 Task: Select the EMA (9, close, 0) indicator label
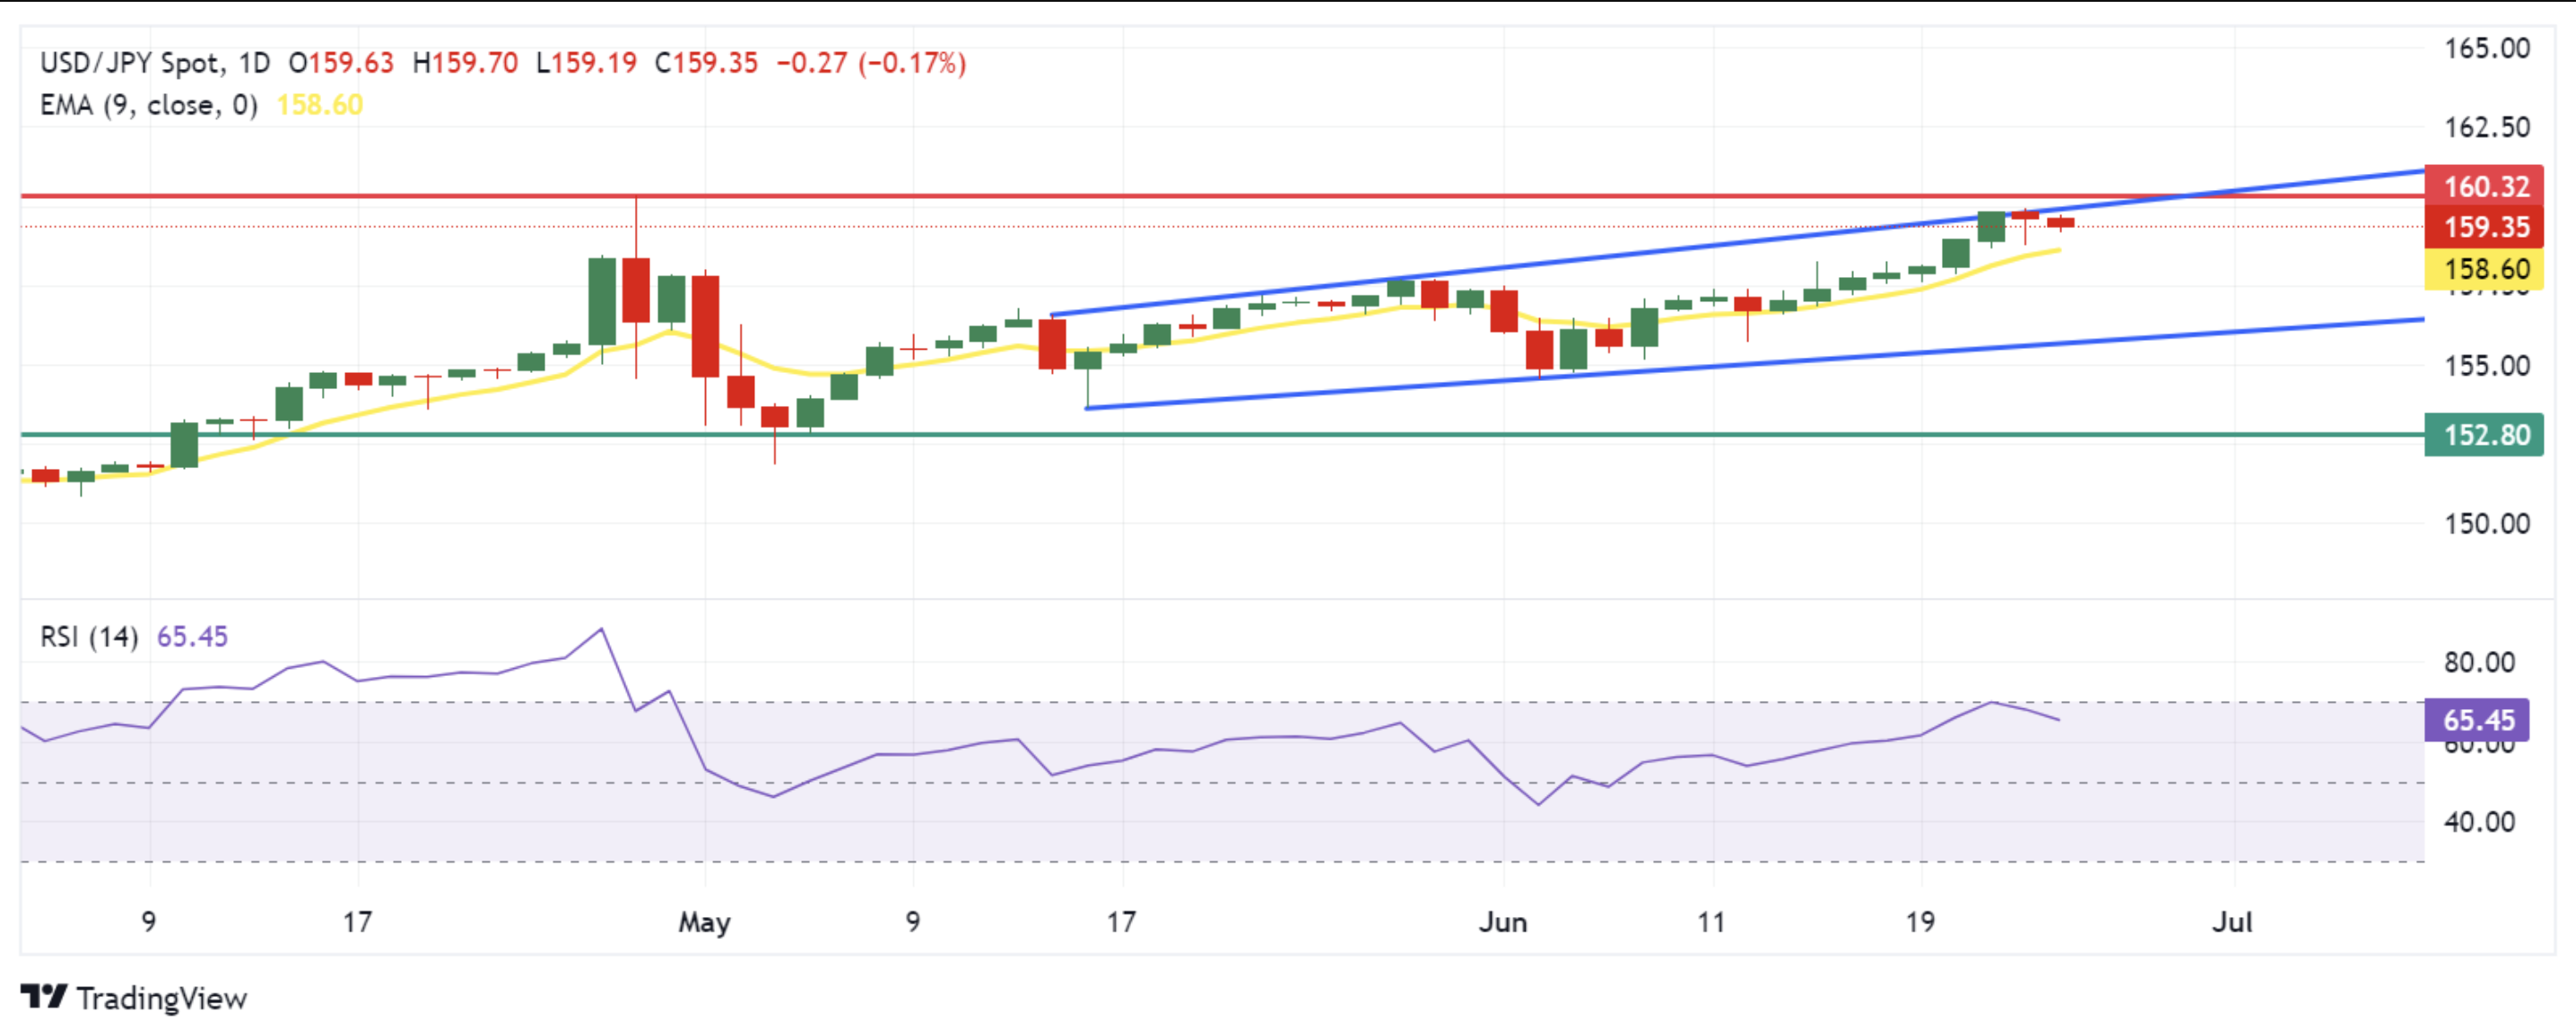coord(149,105)
